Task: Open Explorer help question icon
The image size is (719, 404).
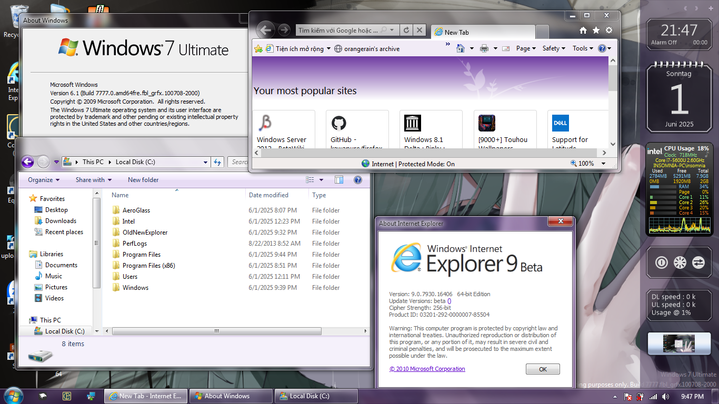Action: tap(358, 180)
